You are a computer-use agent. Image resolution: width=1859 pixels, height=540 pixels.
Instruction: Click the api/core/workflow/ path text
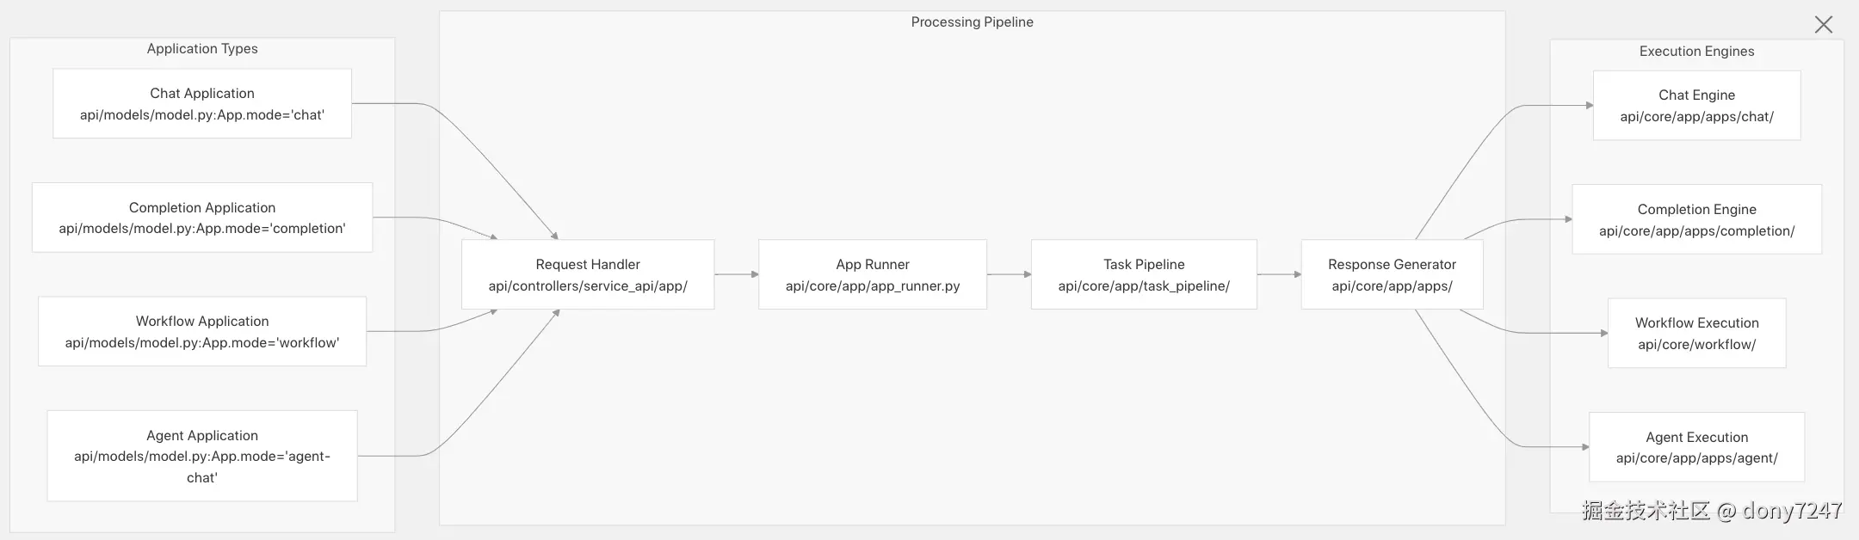click(1696, 345)
